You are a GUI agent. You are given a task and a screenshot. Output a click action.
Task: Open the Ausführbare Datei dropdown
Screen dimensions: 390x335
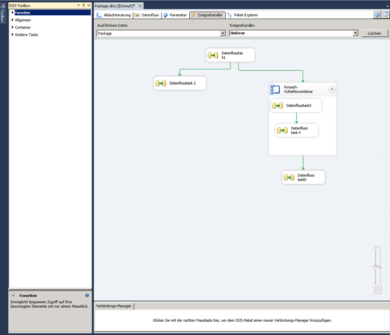[223, 33]
